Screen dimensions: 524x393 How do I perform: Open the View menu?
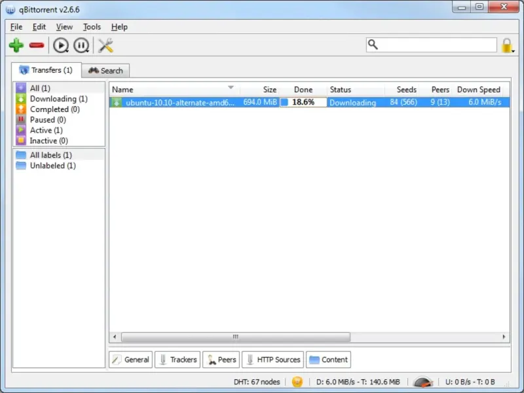[x=64, y=27]
